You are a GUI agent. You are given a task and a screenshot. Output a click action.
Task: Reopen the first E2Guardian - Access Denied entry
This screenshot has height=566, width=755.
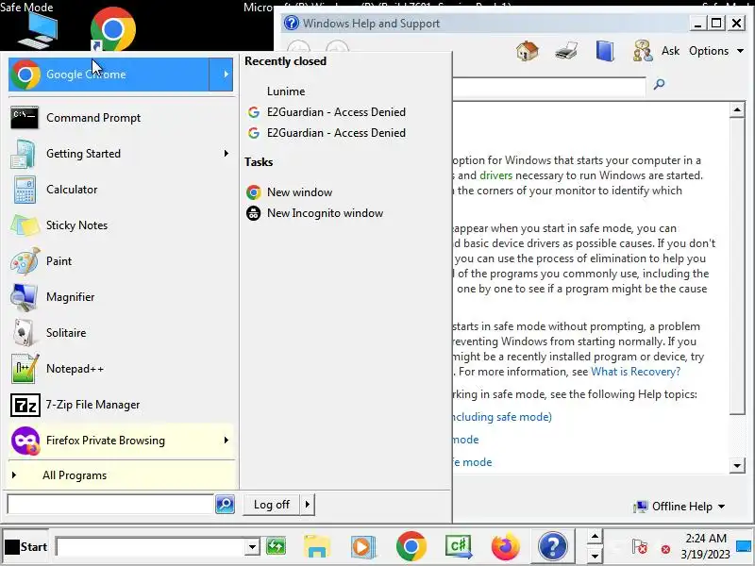click(336, 112)
